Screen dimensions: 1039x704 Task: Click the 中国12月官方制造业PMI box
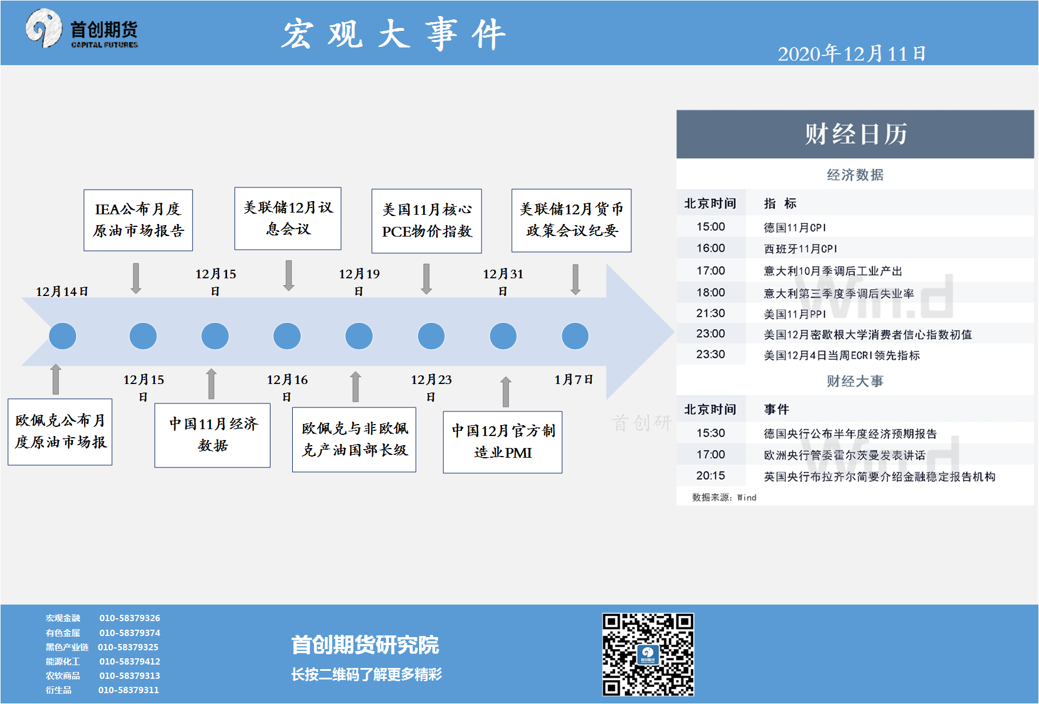click(503, 442)
